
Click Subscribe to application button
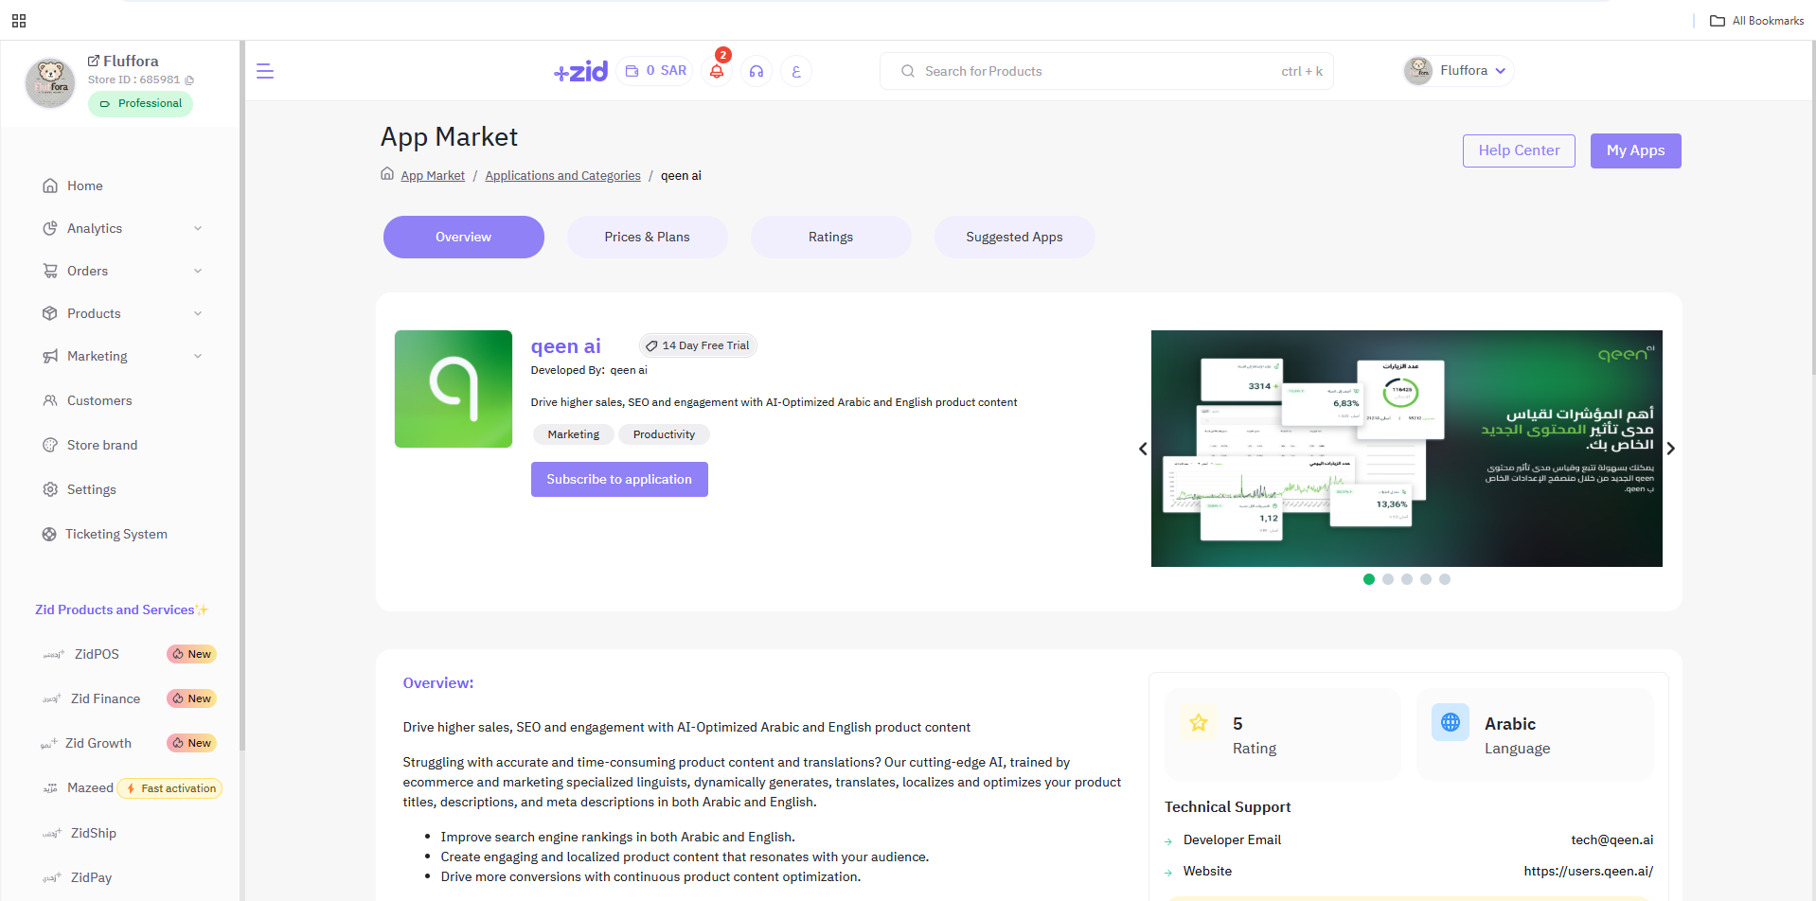coord(619,479)
